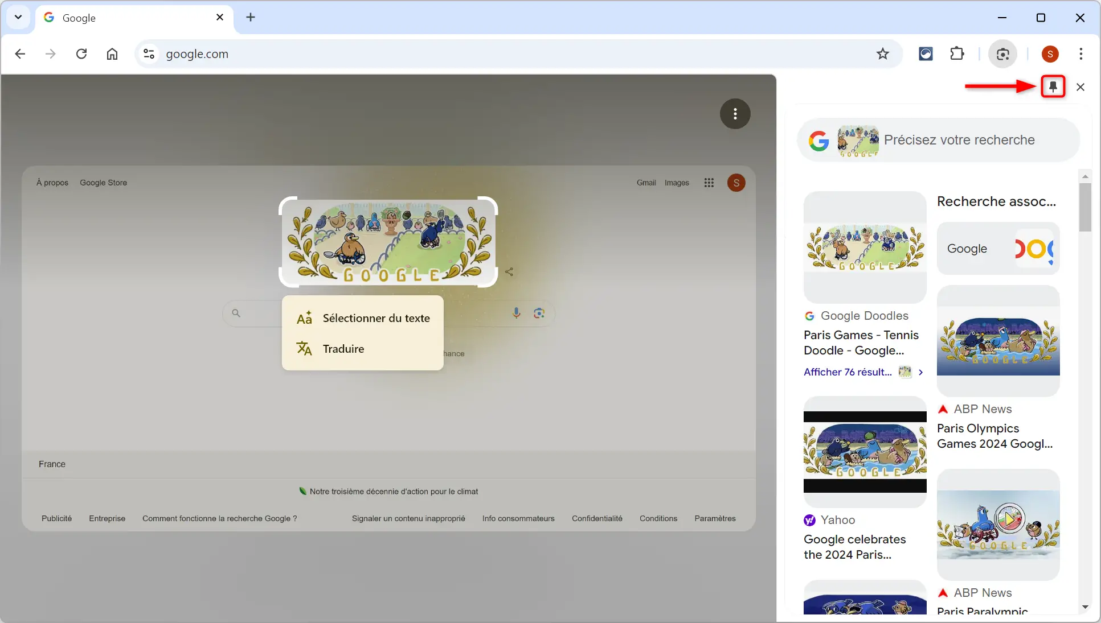The width and height of the screenshot is (1101, 623).
Task: Click the share icon beside the doodle
Action: 509,272
